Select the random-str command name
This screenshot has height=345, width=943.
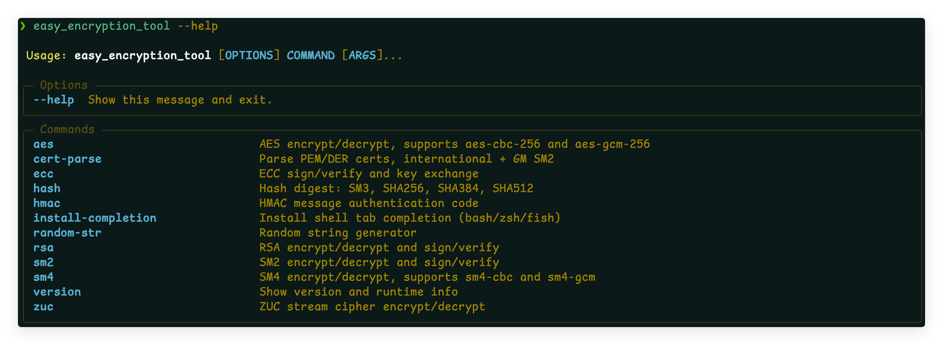tap(67, 233)
